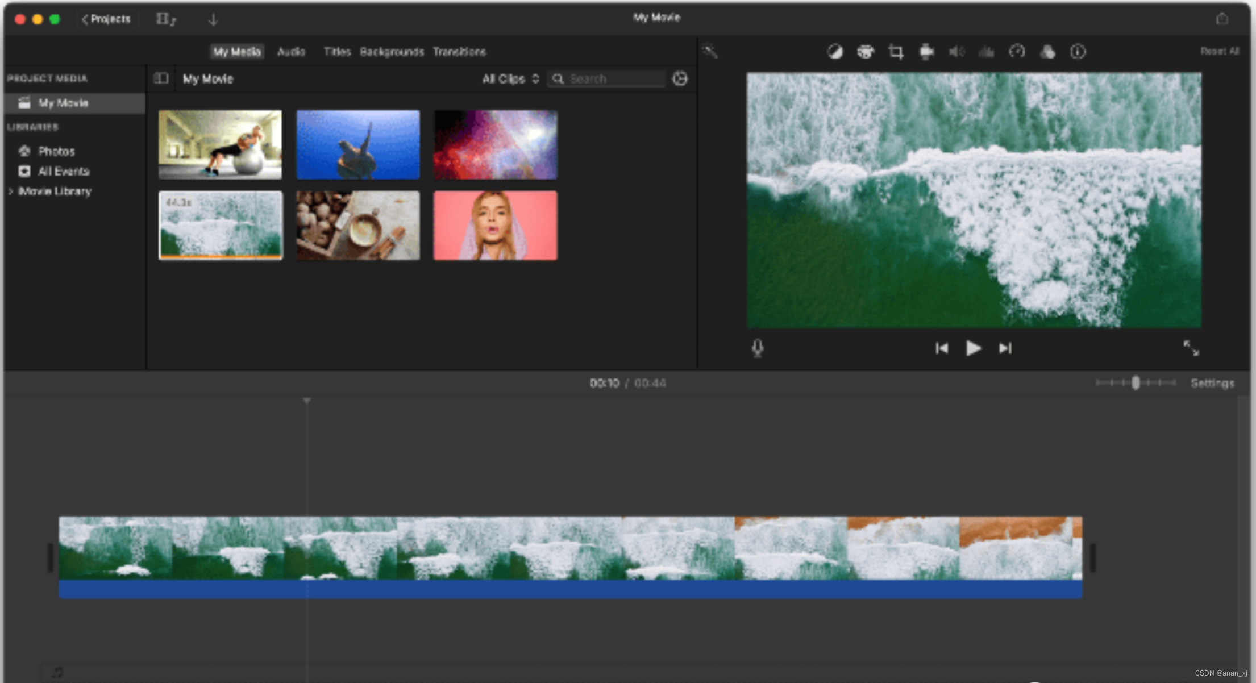The image size is (1256, 683).
Task: Show the clip information inspector
Action: pos(1078,52)
